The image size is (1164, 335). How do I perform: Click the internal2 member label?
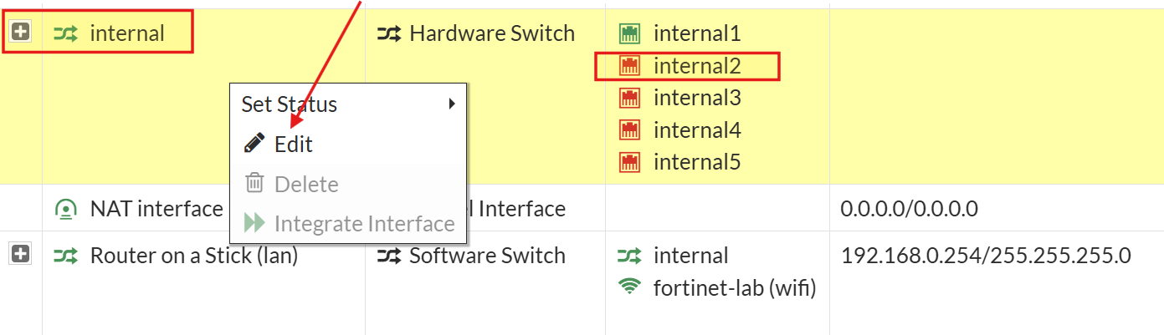[x=697, y=65]
